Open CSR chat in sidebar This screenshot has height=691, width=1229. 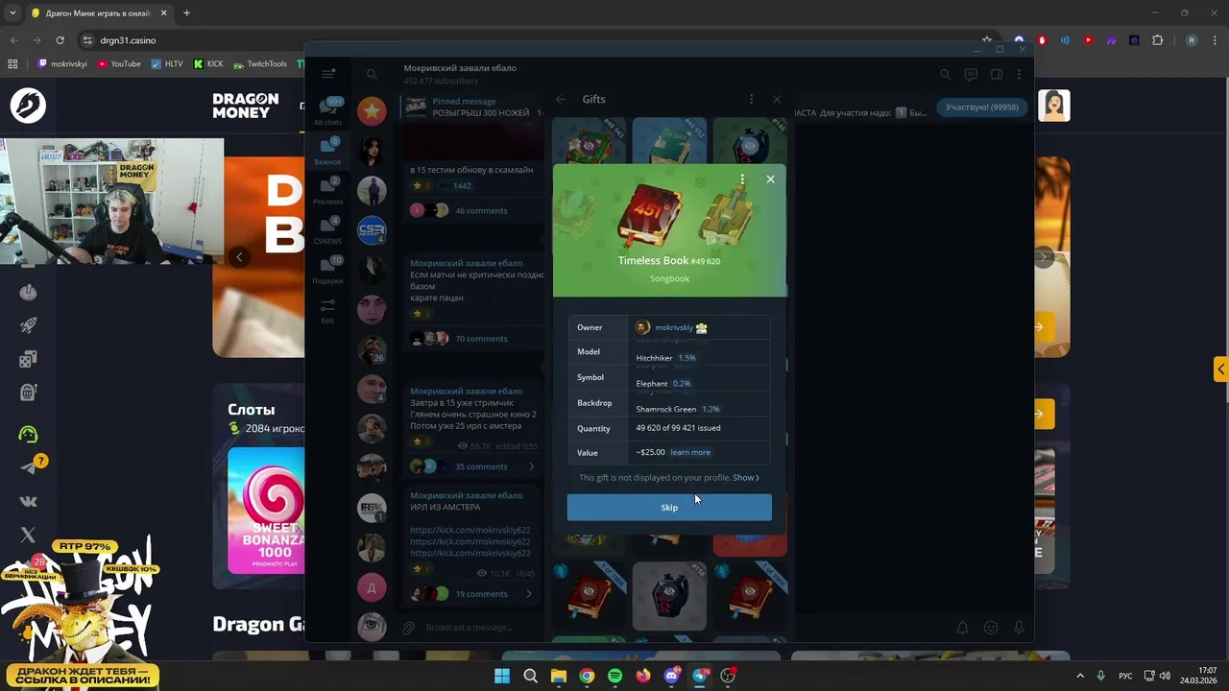point(372,230)
